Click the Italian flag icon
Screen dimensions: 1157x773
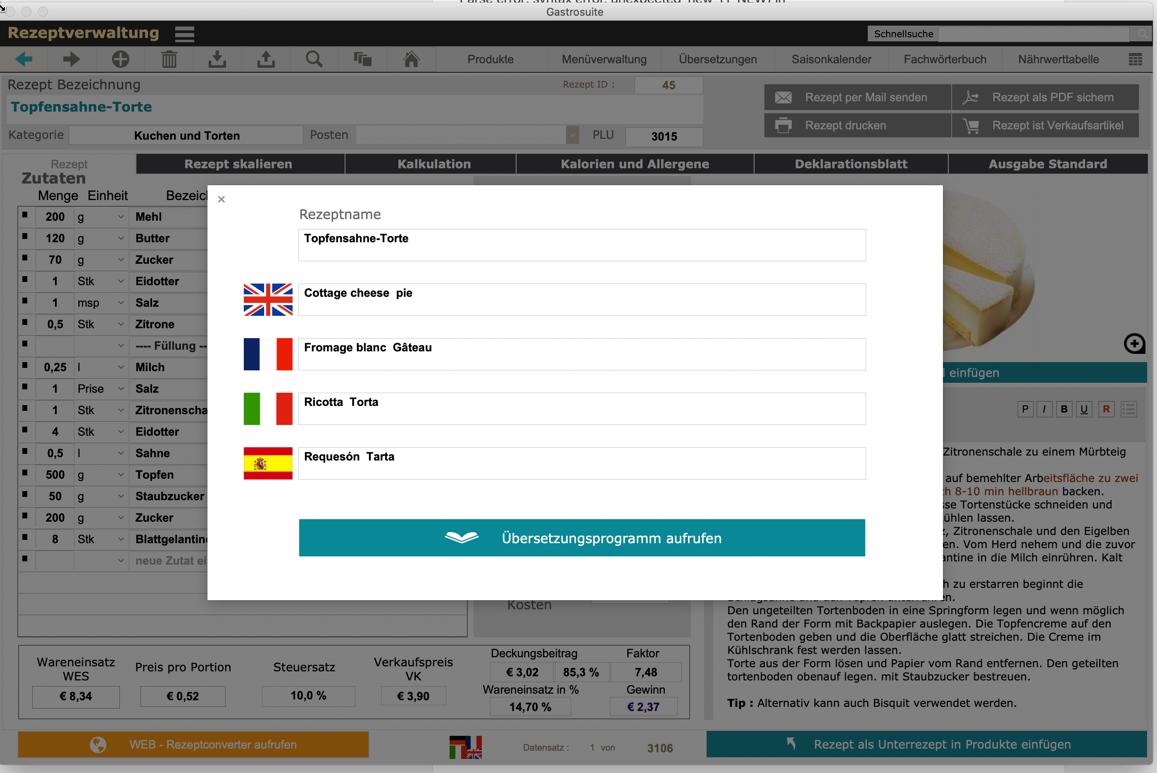268,409
